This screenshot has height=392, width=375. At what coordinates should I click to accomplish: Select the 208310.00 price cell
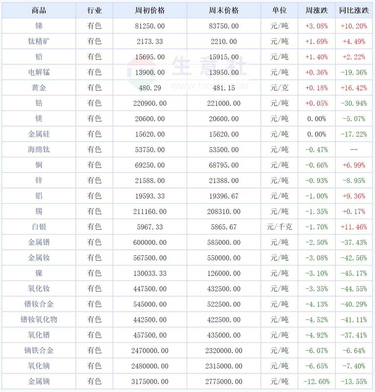point(224,211)
